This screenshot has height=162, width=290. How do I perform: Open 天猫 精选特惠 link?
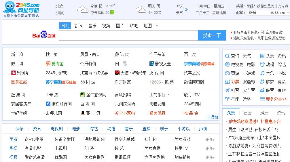point(130,73)
